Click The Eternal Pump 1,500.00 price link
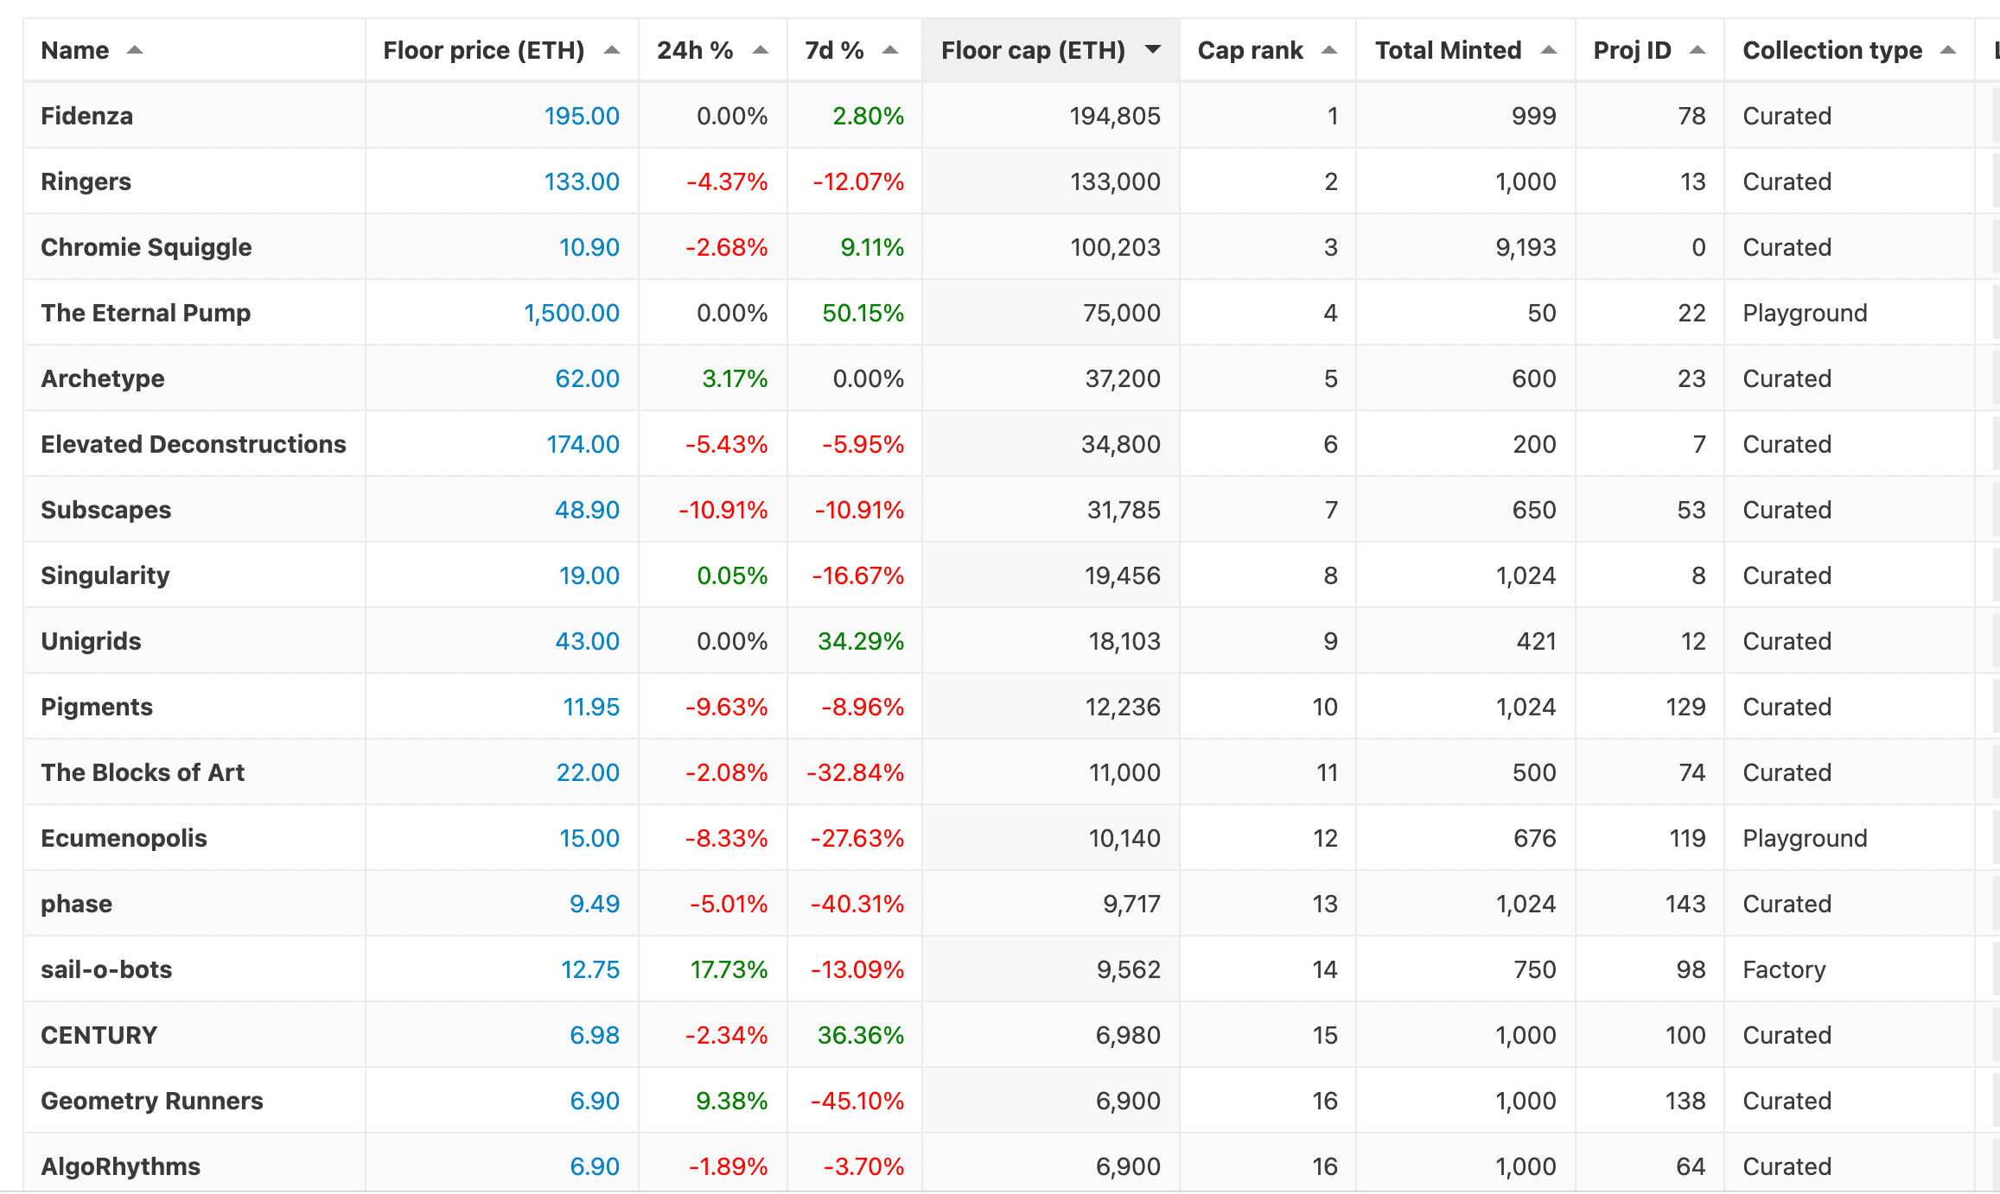2000x1194 pixels. click(571, 313)
